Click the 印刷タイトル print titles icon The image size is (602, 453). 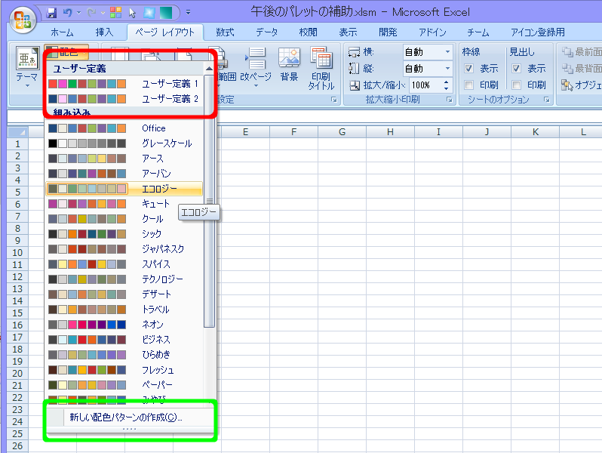pos(321,57)
